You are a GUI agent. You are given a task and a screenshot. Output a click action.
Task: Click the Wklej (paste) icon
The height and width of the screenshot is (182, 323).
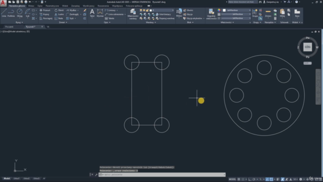[x=282, y=13]
